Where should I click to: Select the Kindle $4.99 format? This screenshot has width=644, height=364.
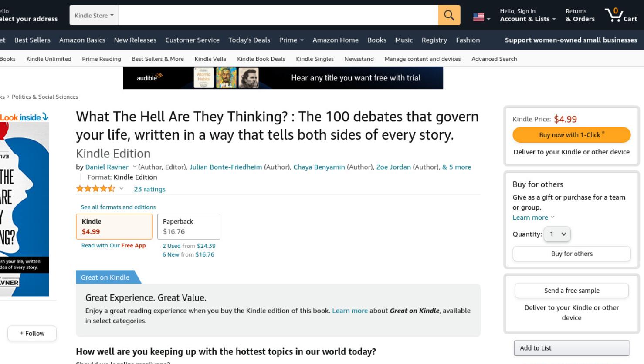114,226
